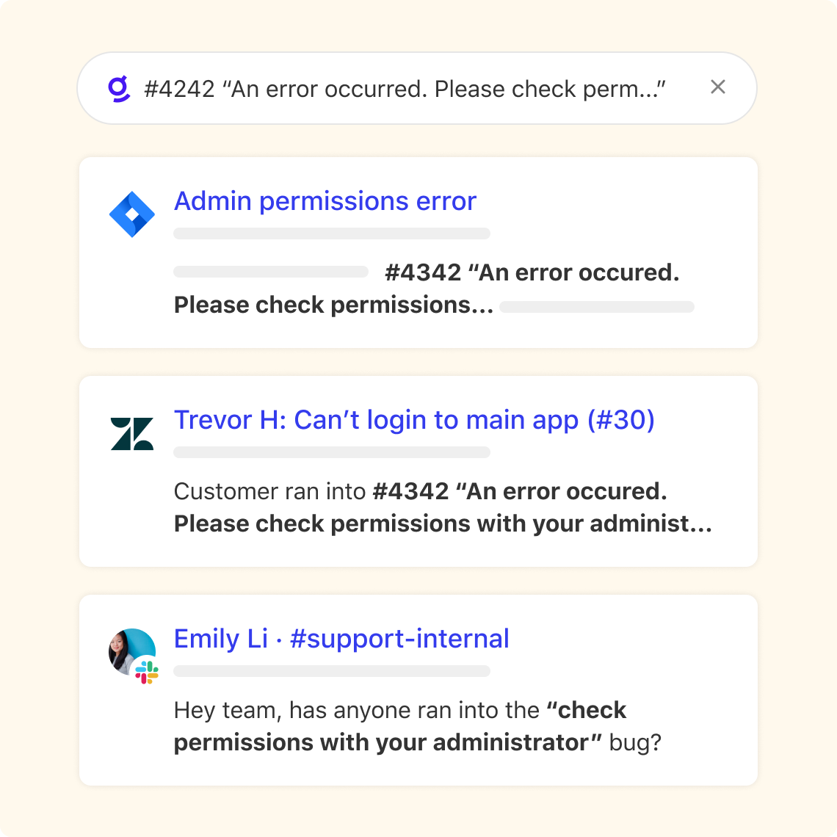Screen dimensions: 837x837
Task: Focus the search field containing the #4242 query
Action: (x=405, y=90)
